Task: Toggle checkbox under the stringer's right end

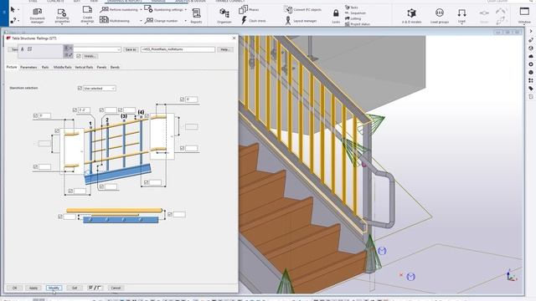Action: click(x=146, y=182)
